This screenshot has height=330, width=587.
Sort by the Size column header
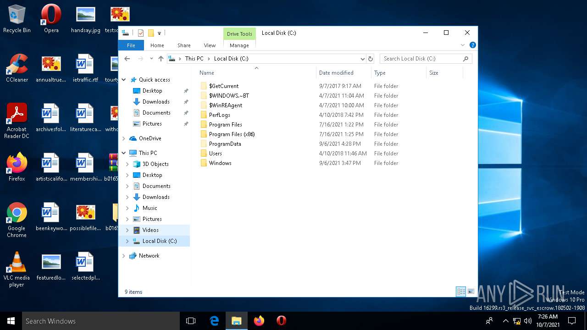pyautogui.click(x=434, y=73)
